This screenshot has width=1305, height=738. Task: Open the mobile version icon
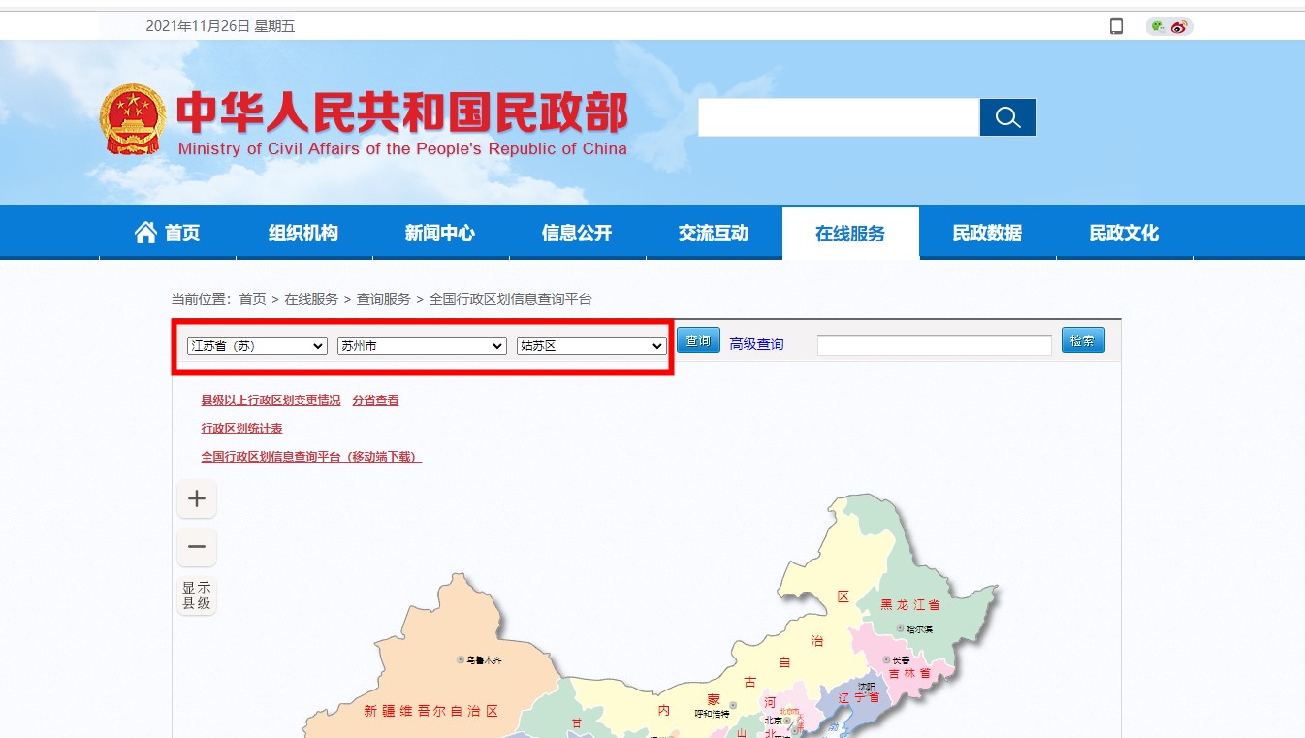tap(1116, 26)
